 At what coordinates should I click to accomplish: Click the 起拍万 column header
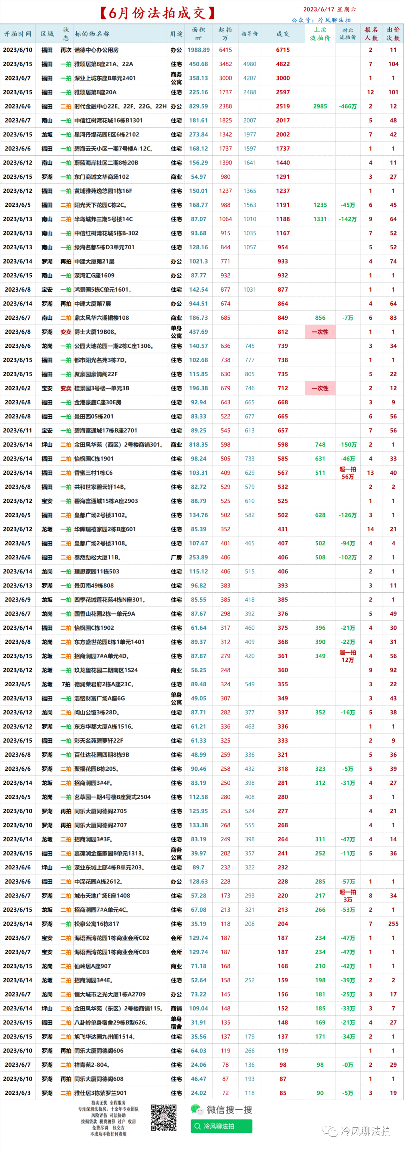tap(226, 33)
